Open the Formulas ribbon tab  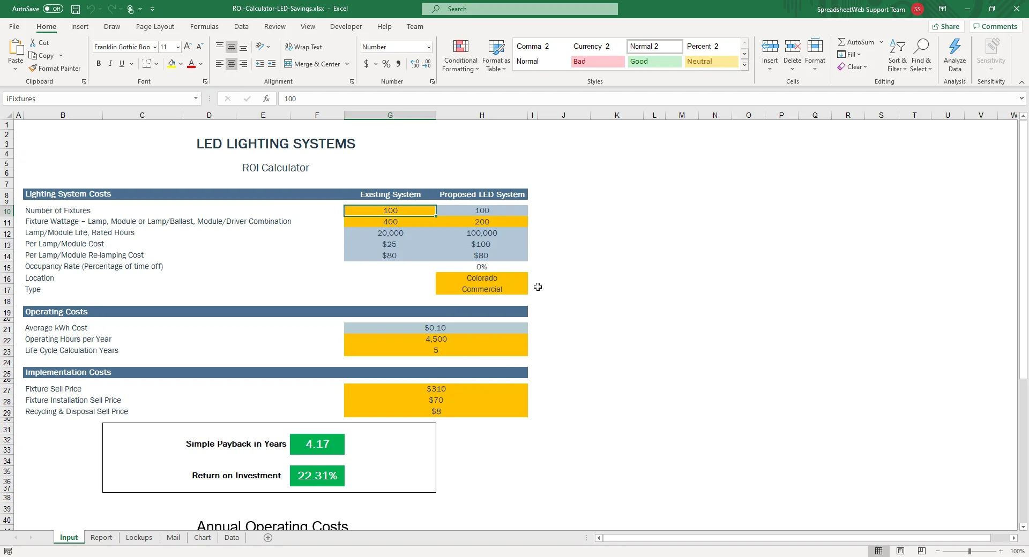click(204, 27)
